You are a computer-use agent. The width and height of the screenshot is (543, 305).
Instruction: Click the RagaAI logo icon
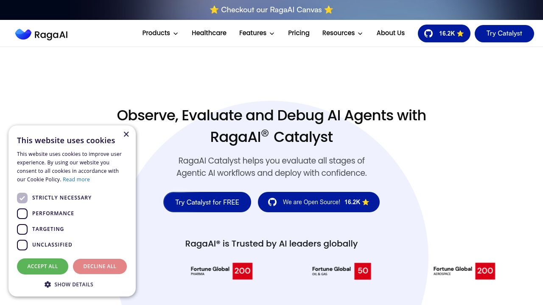tap(23, 34)
